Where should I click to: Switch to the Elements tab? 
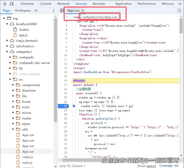tap(27, 4)
